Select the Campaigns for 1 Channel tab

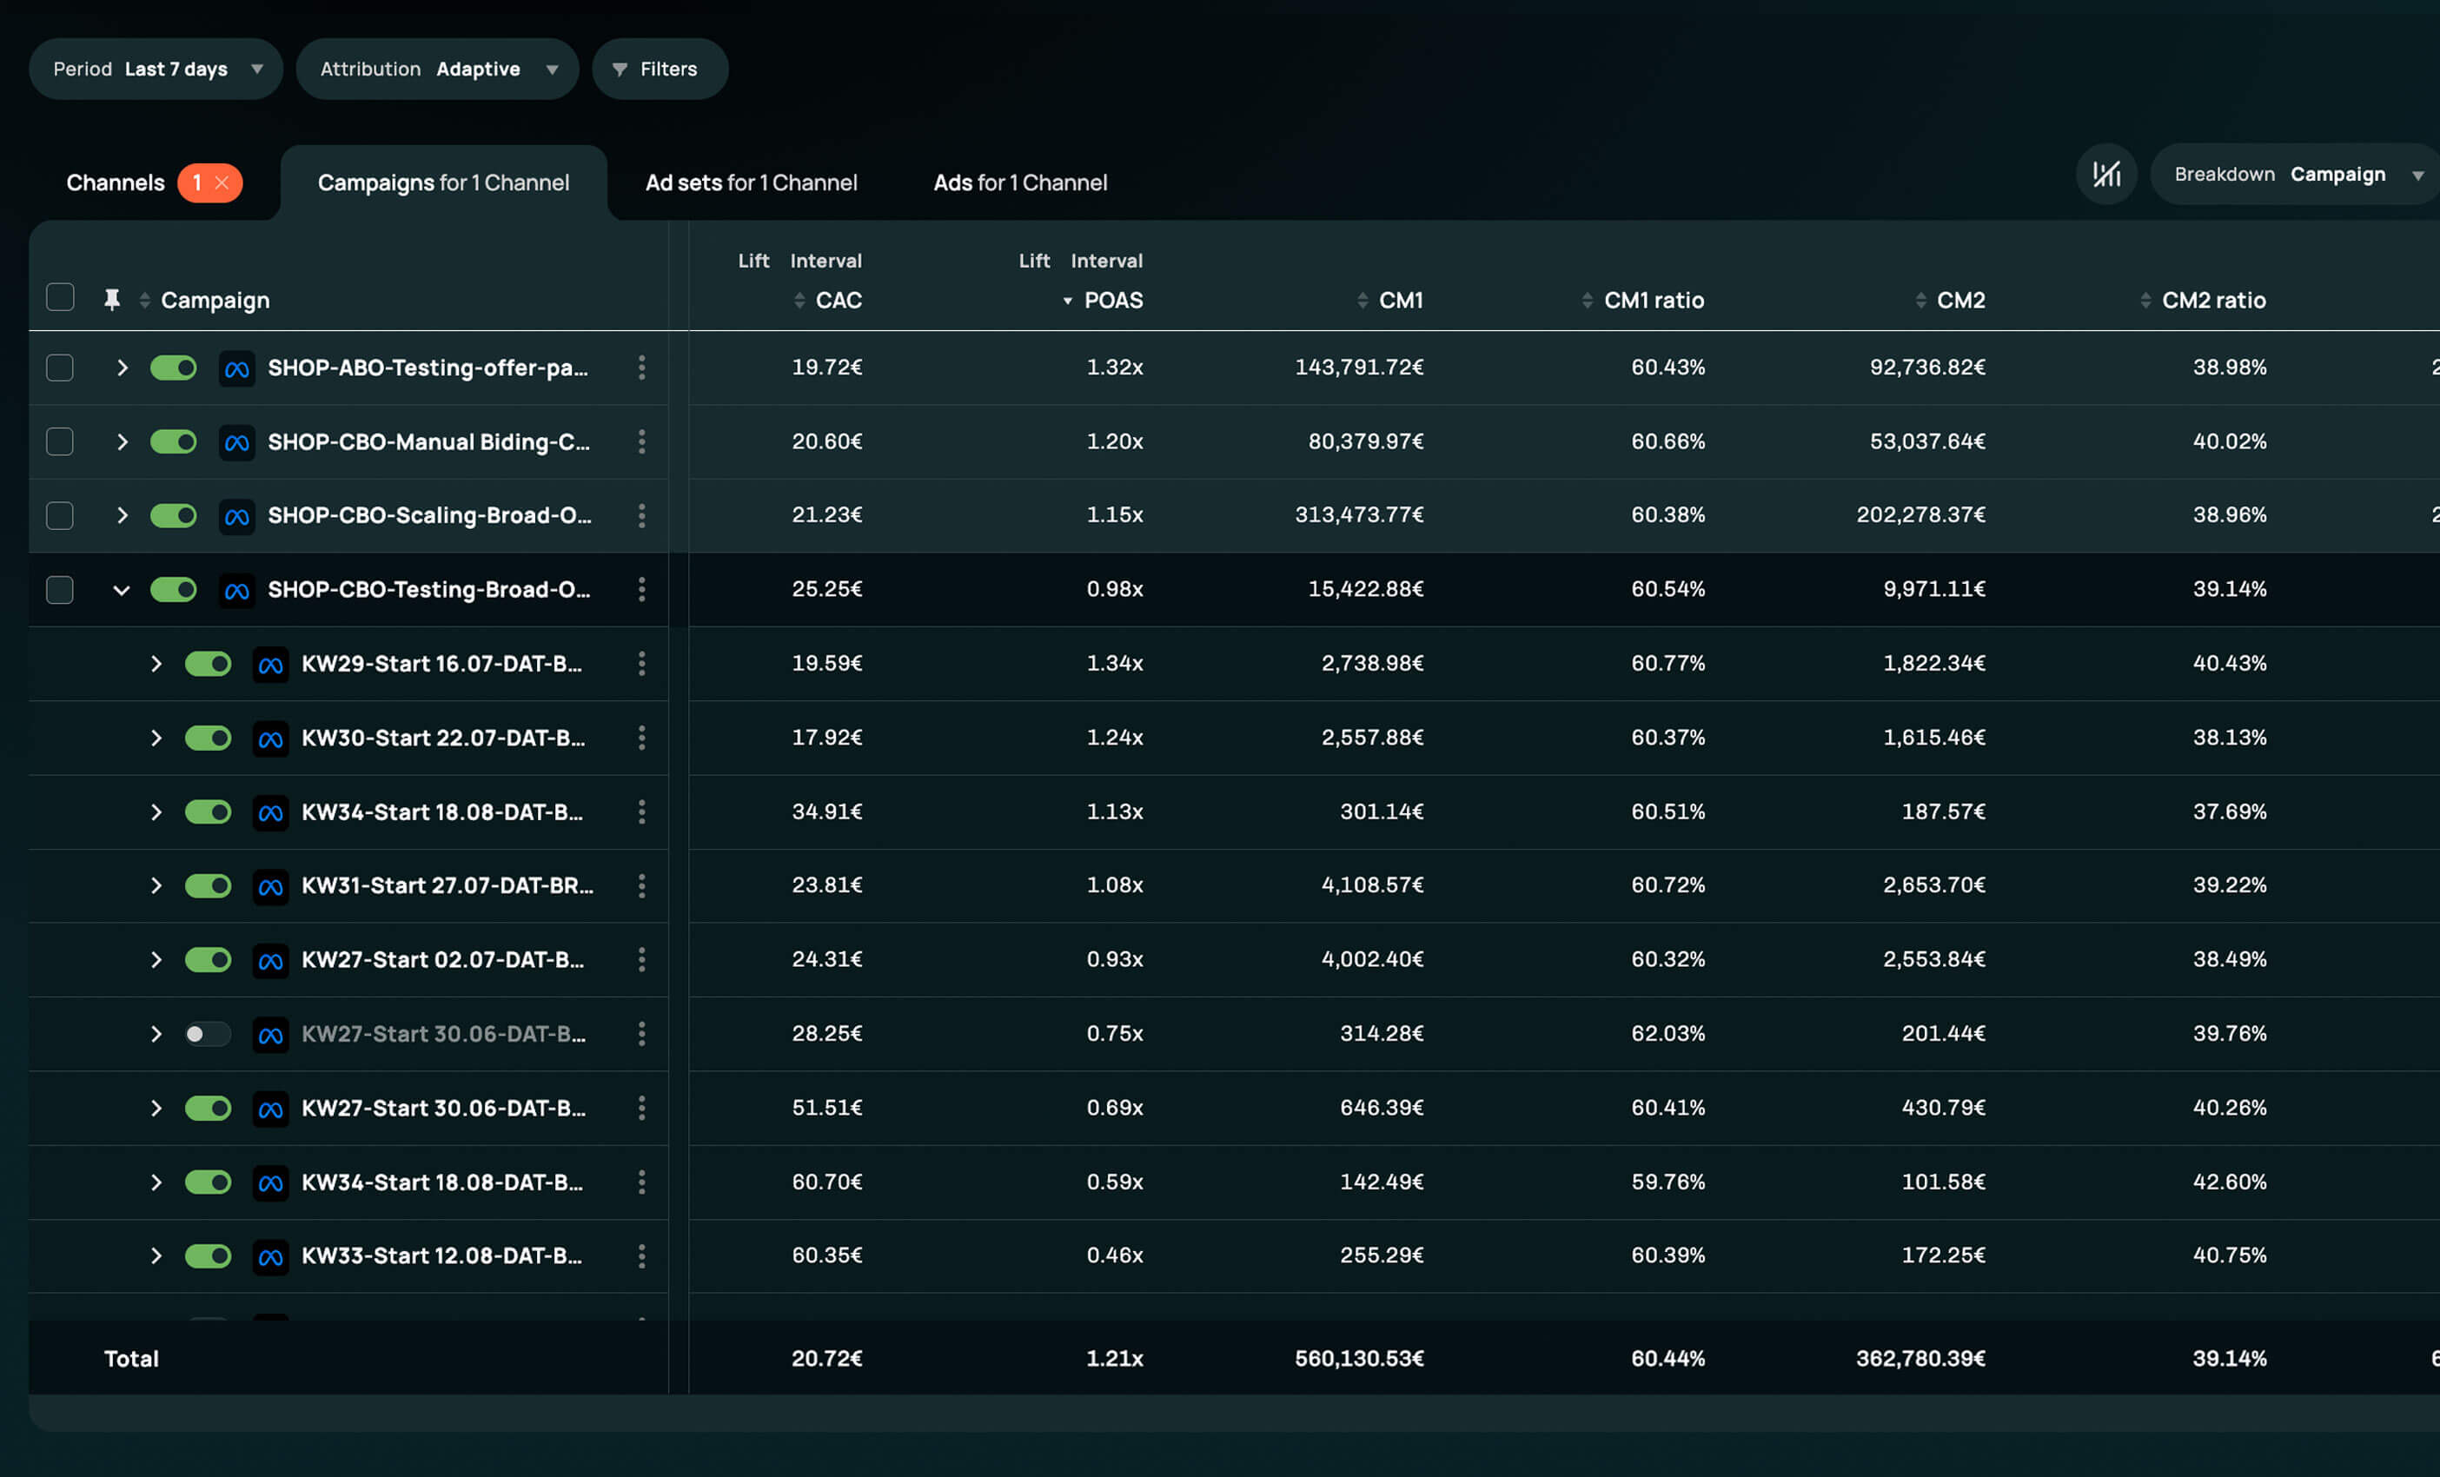[444, 182]
